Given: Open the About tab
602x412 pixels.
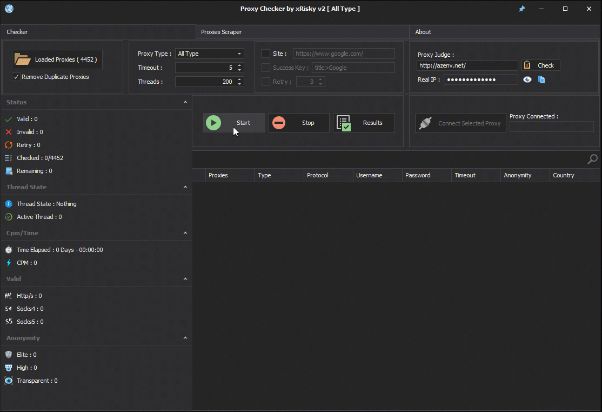Looking at the screenshot, I should 423,31.
